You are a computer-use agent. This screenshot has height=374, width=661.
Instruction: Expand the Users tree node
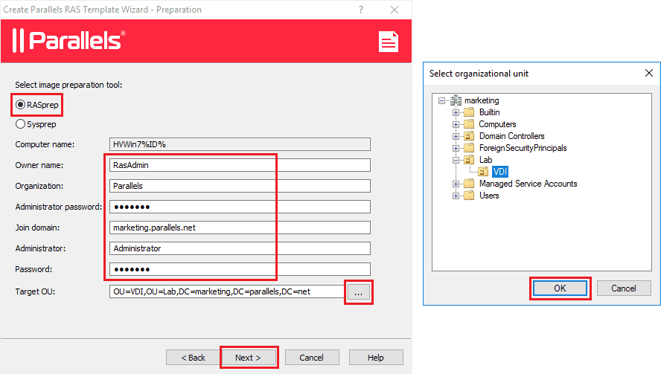point(456,196)
